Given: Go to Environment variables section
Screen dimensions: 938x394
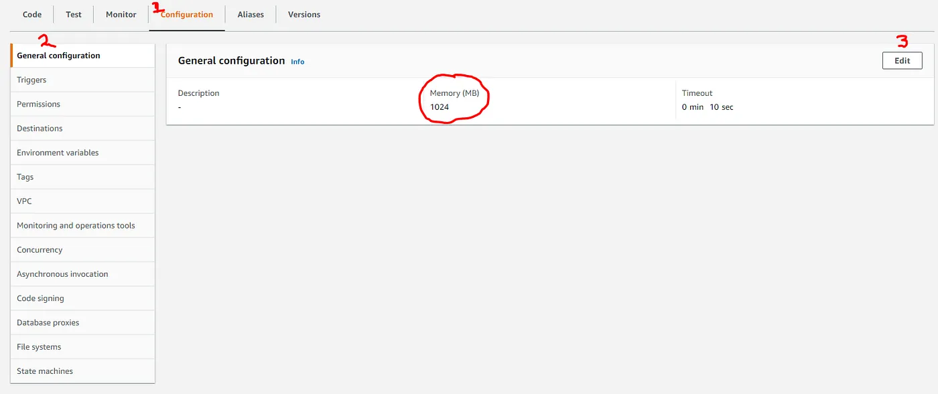Looking at the screenshot, I should point(58,153).
